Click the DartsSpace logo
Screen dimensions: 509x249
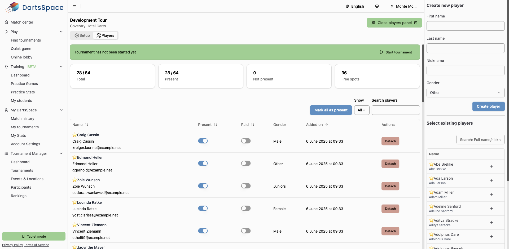[x=34, y=7]
